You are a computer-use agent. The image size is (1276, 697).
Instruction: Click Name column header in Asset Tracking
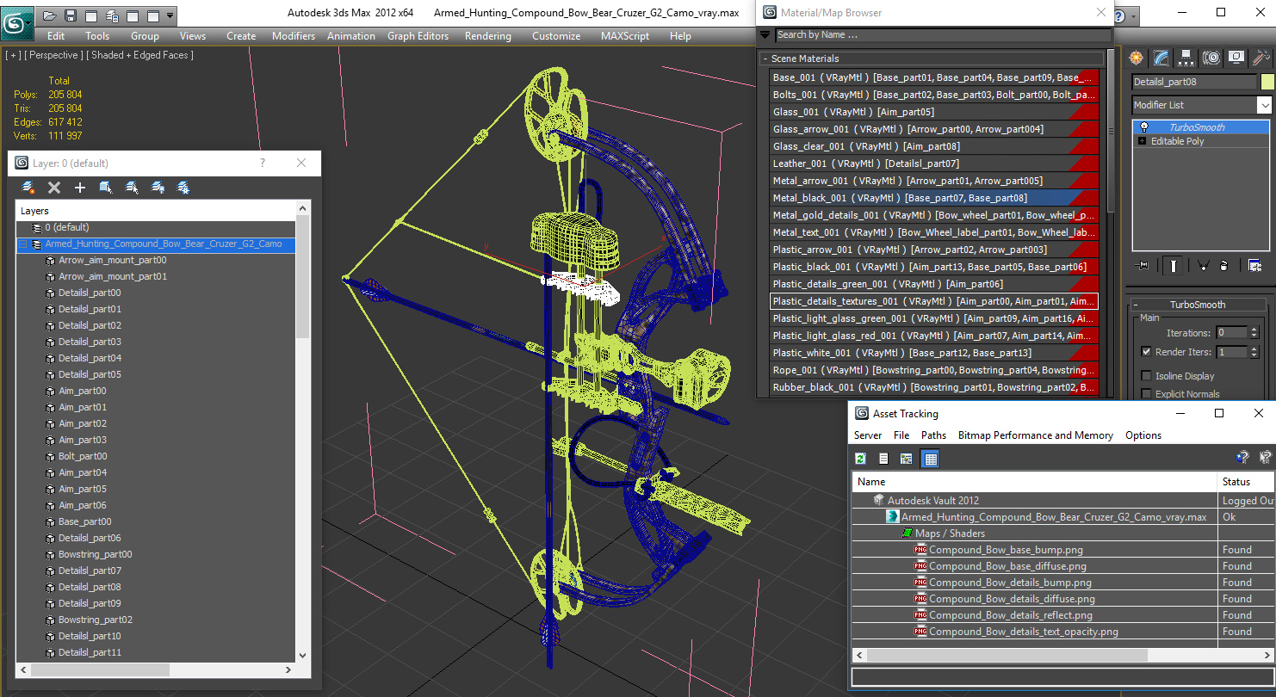pyautogui.click(x=1035, y=482)
